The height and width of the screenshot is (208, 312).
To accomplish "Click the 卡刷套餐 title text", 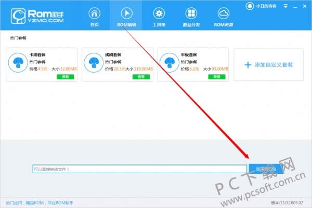I will [37, 55].
